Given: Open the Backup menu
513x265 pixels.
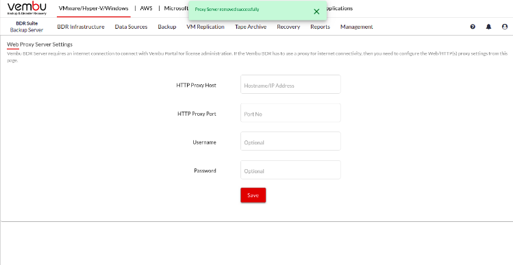Looking at the screenshot, I should tap(167, 27).
